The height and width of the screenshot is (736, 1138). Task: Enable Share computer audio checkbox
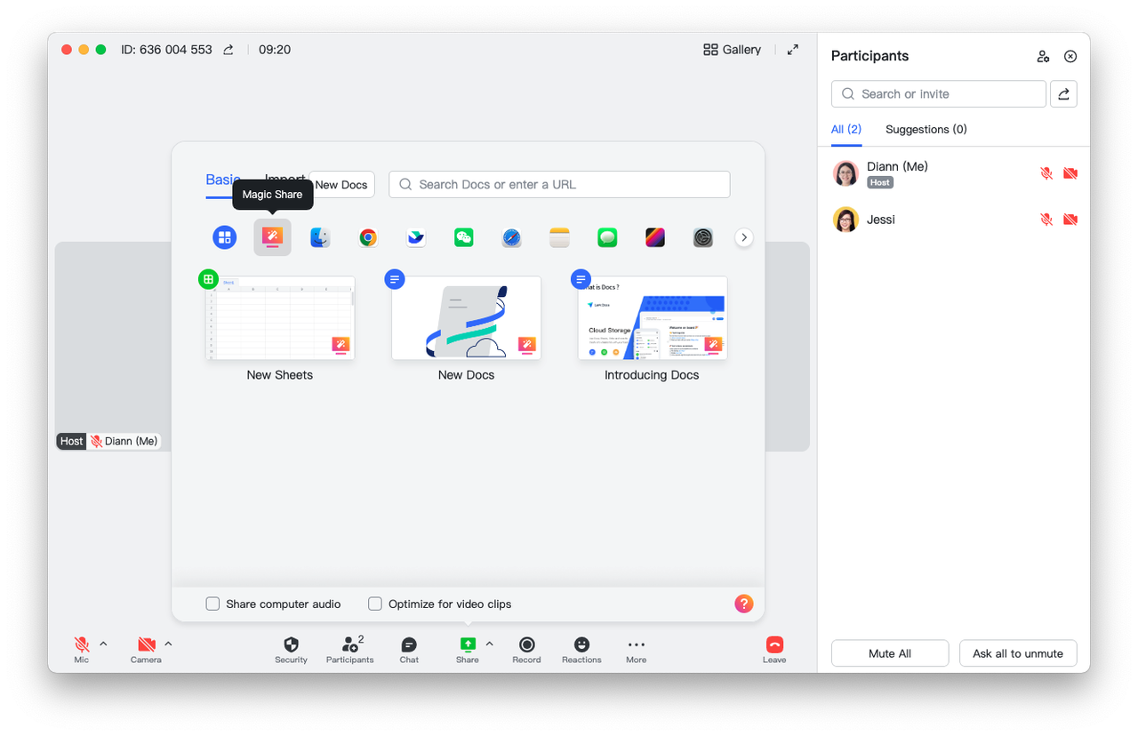(x=213, y=604)
